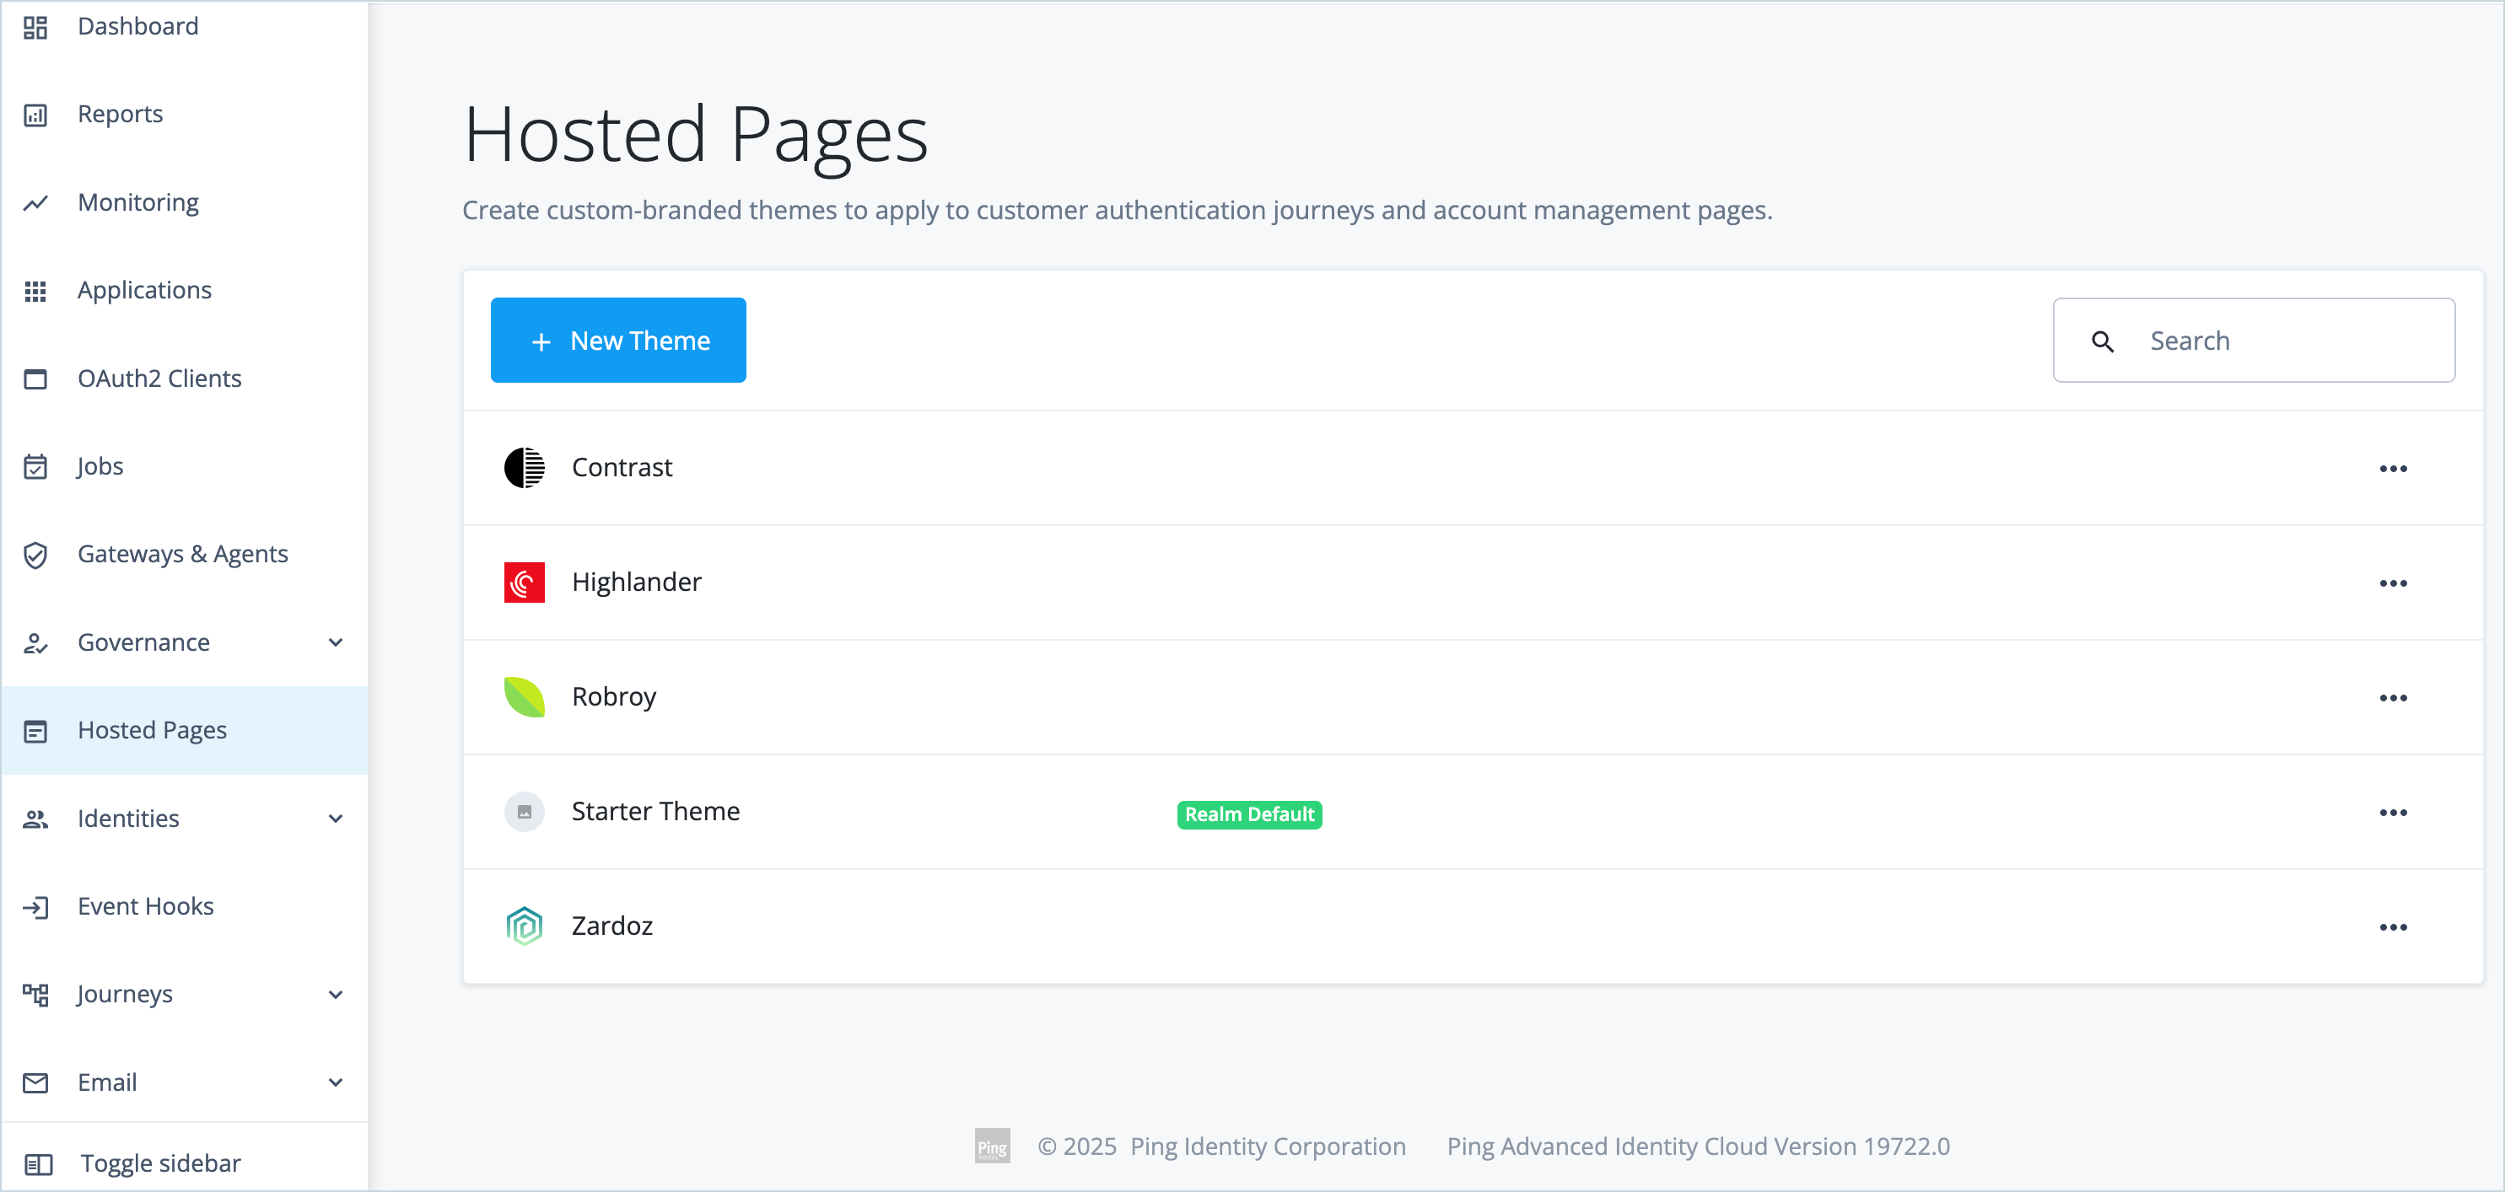Select Email in the sidebar menu
This screenshot has width=2505, height=1192.
pos(107,1082)
